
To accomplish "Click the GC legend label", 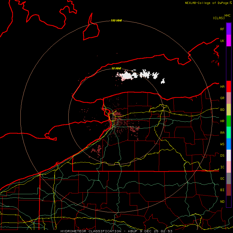I will (222, 178).
